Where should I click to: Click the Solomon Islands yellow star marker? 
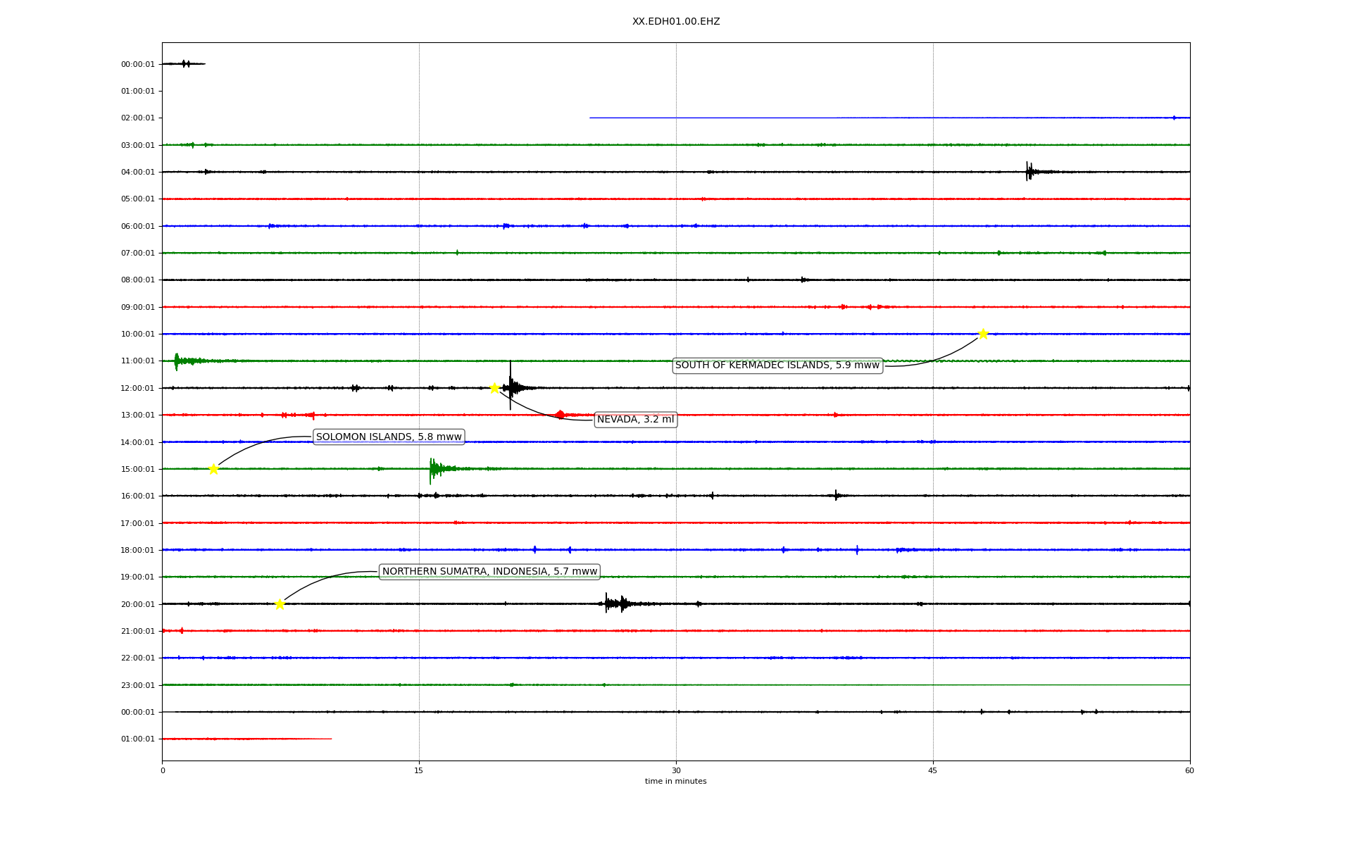coord(213,469)
